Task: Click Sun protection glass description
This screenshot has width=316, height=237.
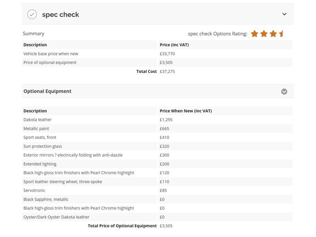Action: pyautogui.click(x=43, y=146)
